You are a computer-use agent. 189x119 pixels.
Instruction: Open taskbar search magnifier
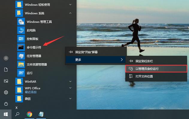click(17, 114)
